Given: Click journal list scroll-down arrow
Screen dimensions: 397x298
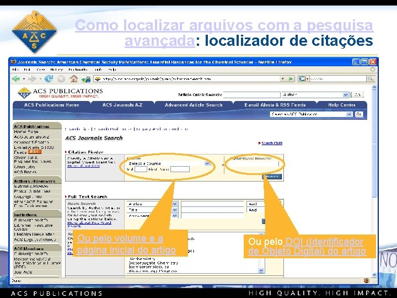Looking at the screenshot, I should click(x=261, y=270).
